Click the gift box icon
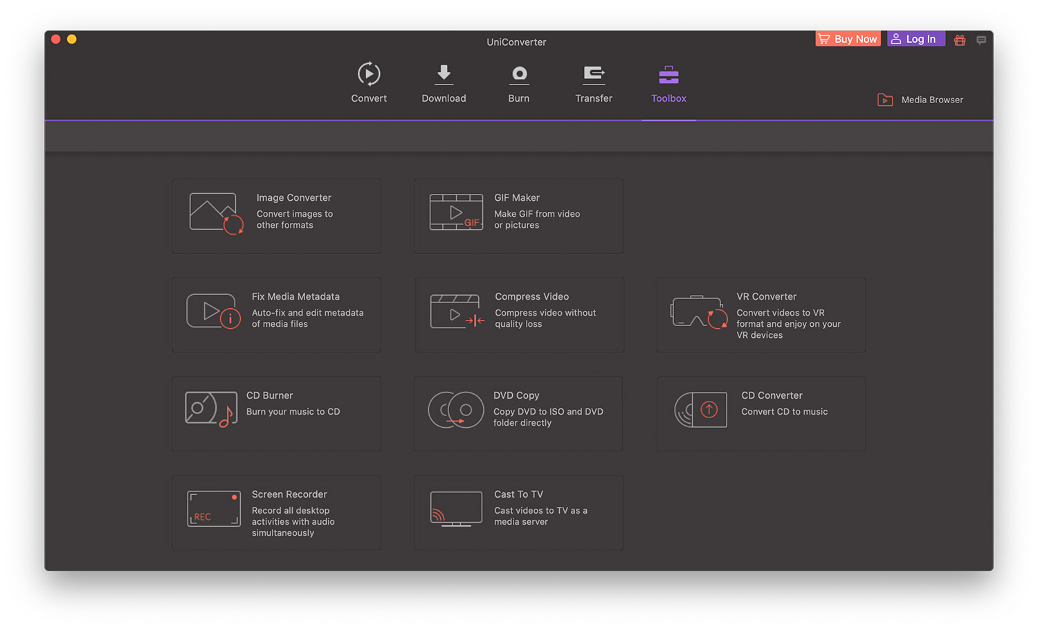This screenshot has width=1038, height=630. 959,40
